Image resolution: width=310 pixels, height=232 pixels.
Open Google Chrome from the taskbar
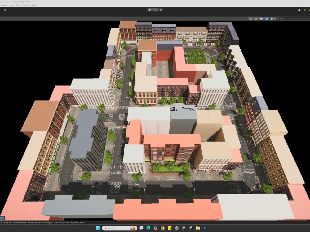pyautogui.click(x=162, y=228)
